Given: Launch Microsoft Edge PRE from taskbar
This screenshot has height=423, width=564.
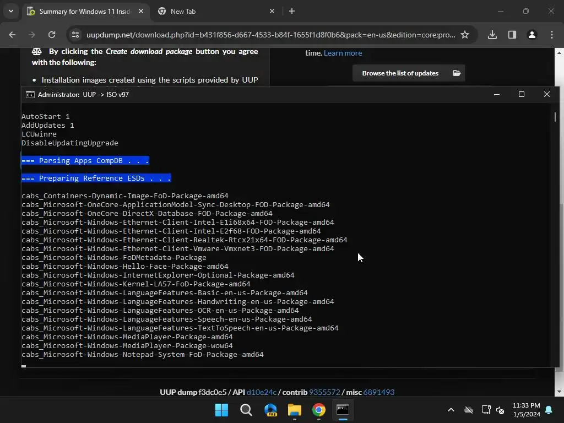Looking at the screenshot, I should [x=270, y=410].
